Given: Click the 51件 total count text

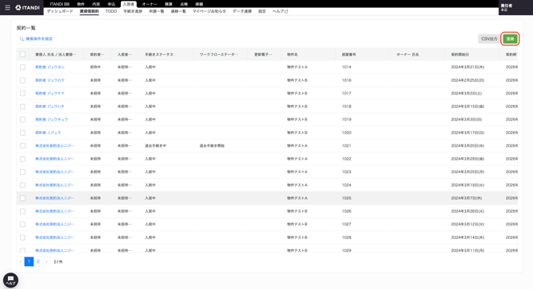Looking at the screenshot, I should [x=58, y=262].
